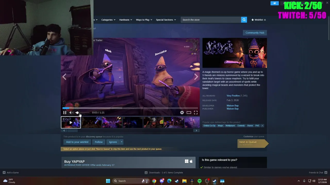The width and height of the screenshot is (330, 185).
Task: Ignore this game
Action: click(x=113, y=142)
